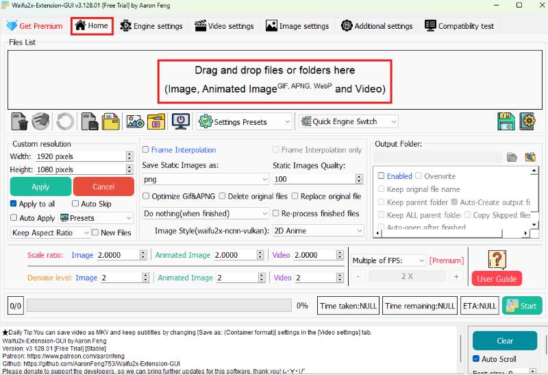Open the Settings Presets dropdown
This screenshot has width=548, height=375.
tap(245, 121)
